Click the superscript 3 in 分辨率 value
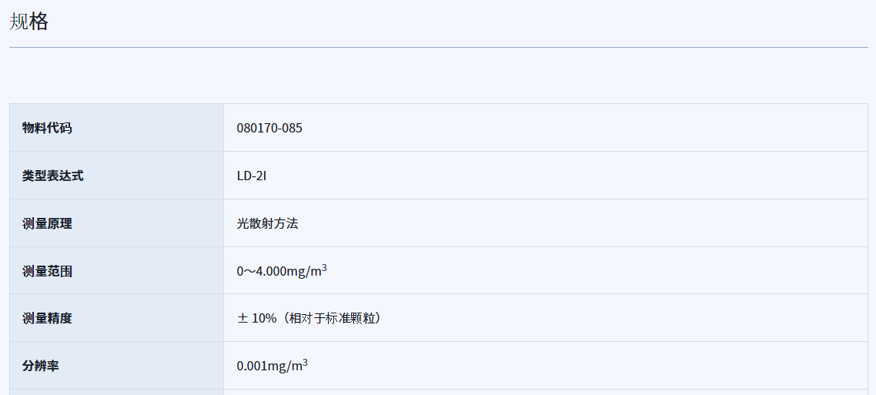The height and width of the screenshot is (395, 876). coord(305,362)
